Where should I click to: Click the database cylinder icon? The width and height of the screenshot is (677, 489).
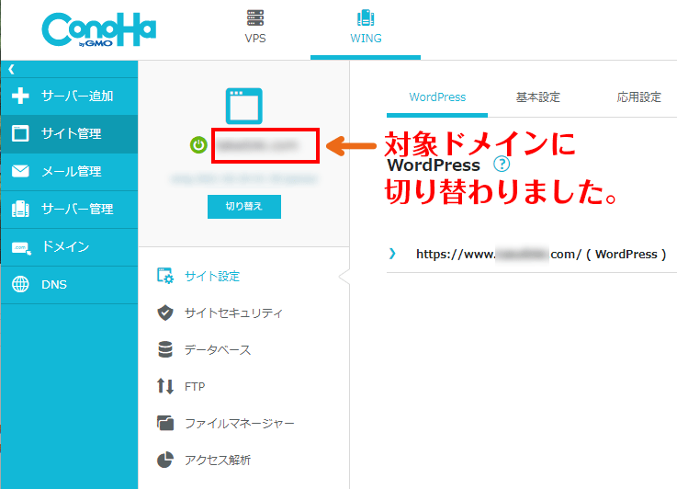pyautogui.click(x=165, y=349)
